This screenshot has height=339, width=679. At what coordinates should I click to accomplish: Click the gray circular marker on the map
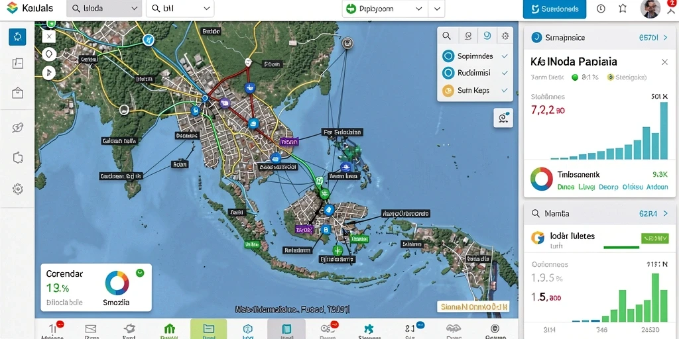[x=347, y=43]
